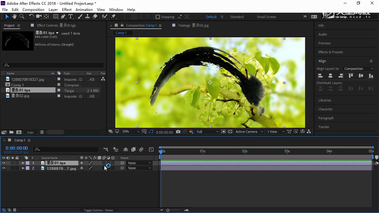The width and height of the screenshot is (379, 213).
Task: Open the Animation menu
Action: point(84,9)
